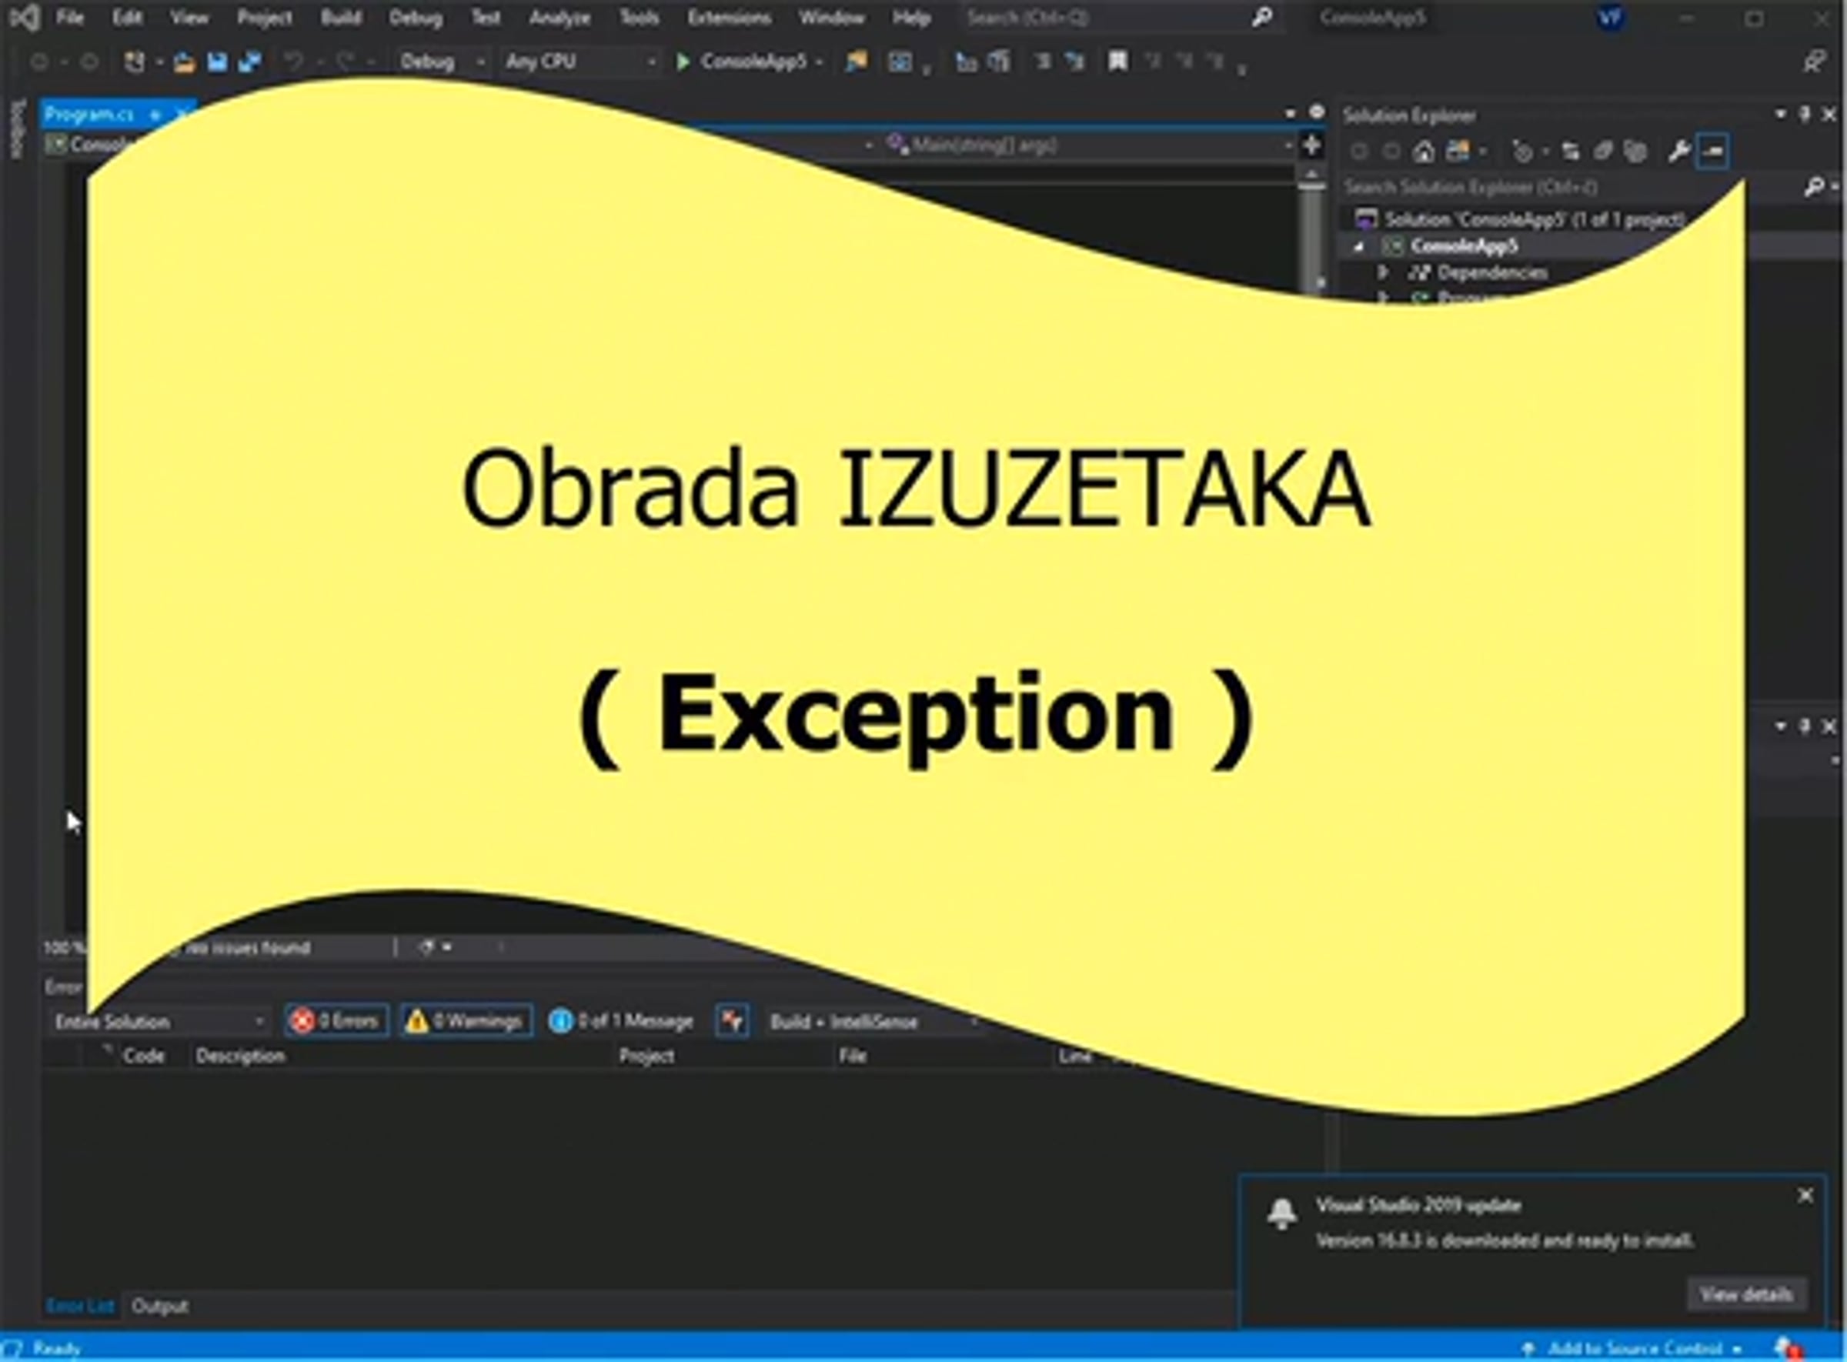
Task: Open Solution Explorer window options dropdown arrow
Action: click(1780, 115)
